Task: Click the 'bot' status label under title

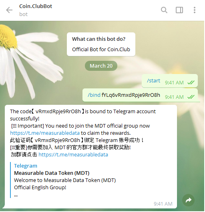Action: (23, 14)
